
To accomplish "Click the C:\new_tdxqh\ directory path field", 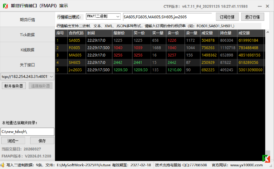I will 27,132.
